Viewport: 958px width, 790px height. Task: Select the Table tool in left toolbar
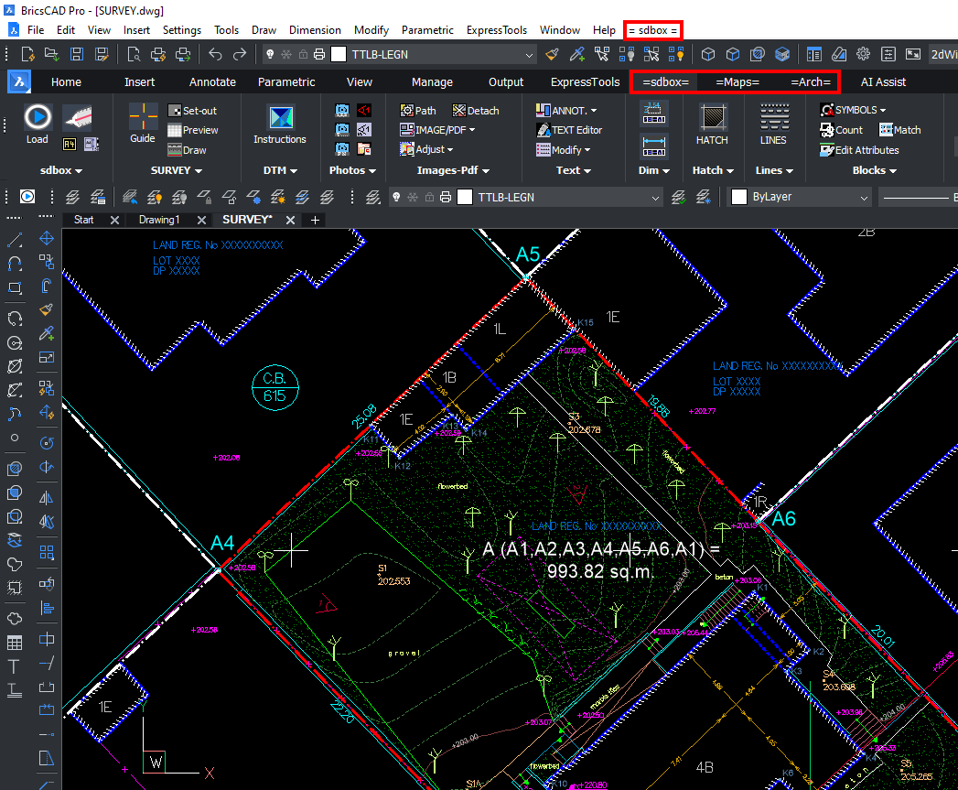click(14, 643)
